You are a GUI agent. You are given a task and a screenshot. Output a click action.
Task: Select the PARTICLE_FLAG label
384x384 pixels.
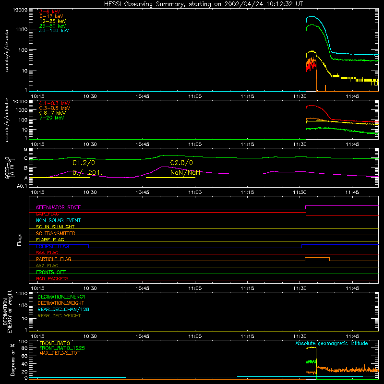[54, 259]
